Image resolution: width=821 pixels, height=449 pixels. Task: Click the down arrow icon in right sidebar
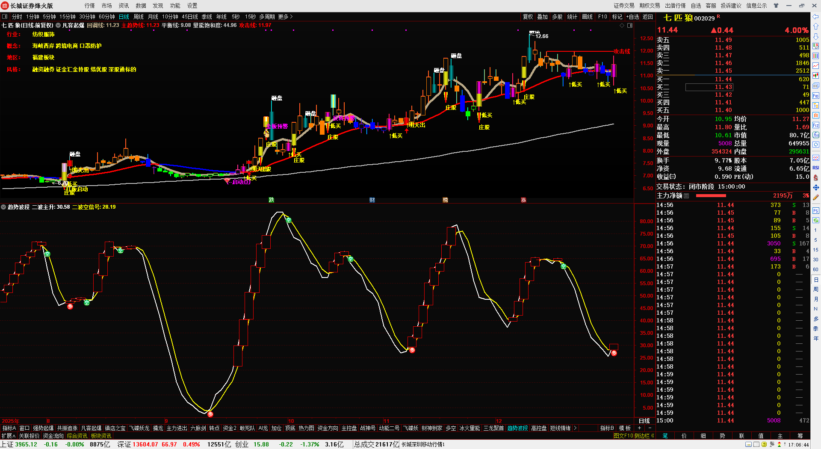(x=816, y=36)
